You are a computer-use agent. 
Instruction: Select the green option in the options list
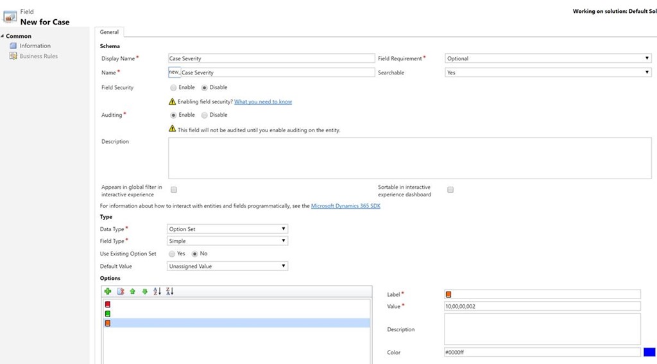[108, 314]
